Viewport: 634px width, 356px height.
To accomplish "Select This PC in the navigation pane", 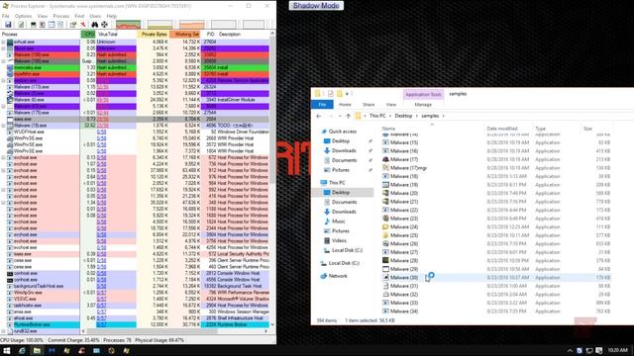I will pyautogui.click(x=337, y=183).
